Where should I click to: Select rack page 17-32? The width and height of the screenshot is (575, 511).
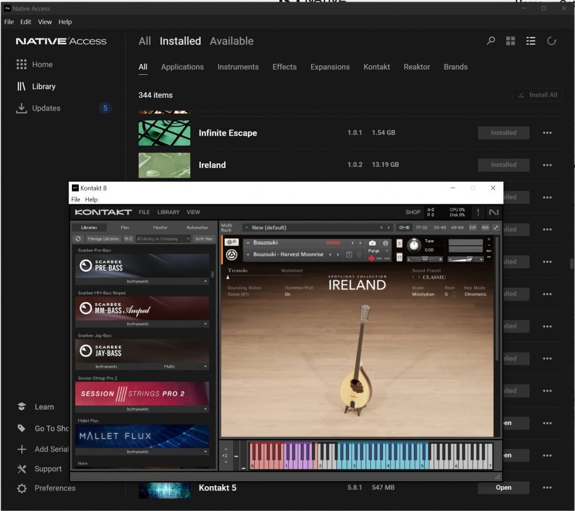coord(421,228)
